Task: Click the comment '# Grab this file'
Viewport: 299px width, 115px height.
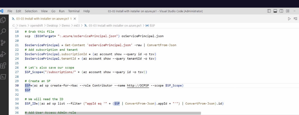Action: click(x=39, y=32)
